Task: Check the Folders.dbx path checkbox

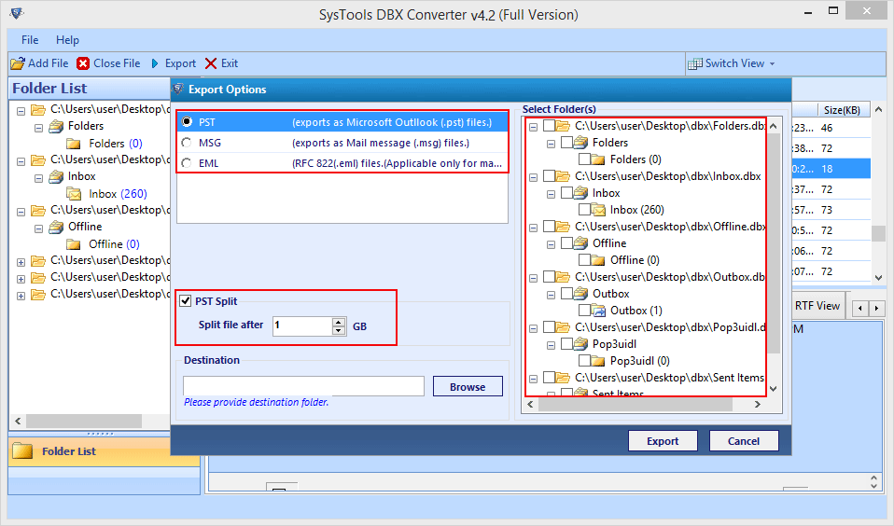Action: 549,126
